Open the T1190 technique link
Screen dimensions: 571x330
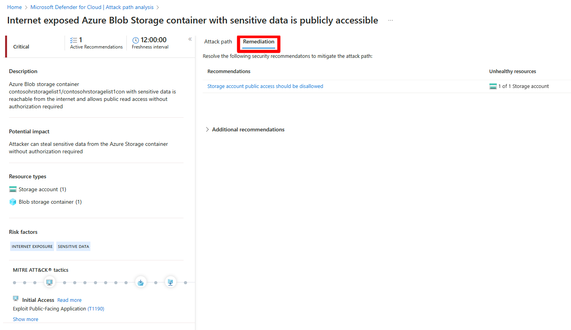(x=96, y=309)
